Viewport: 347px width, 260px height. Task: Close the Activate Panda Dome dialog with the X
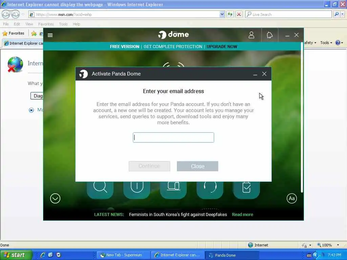click(264, 74)
